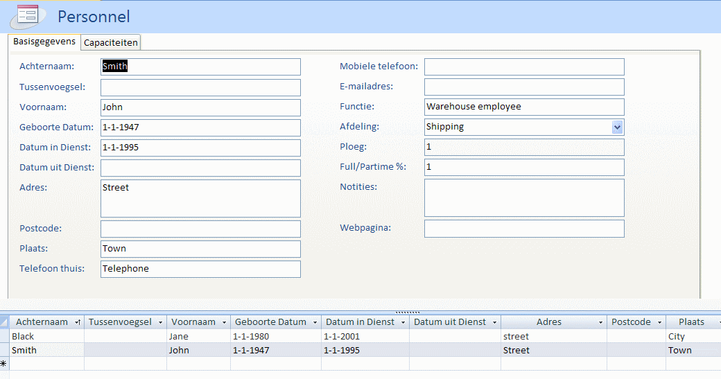Click the Datum uit Dienst form field
The width and height of the screenshot is (721, 379).
click(200, 168)
